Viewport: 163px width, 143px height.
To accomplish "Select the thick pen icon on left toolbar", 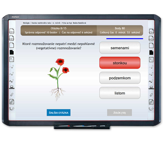I will [x=11, y=80].
